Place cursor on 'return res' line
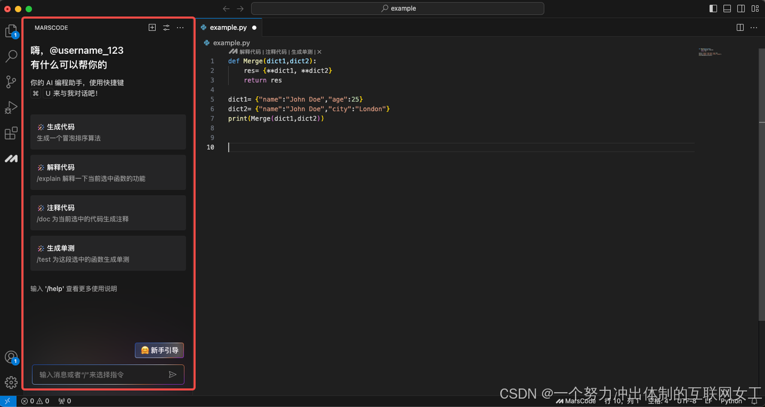This screenshot has height=407, width=765. click(x=262, y=80)
